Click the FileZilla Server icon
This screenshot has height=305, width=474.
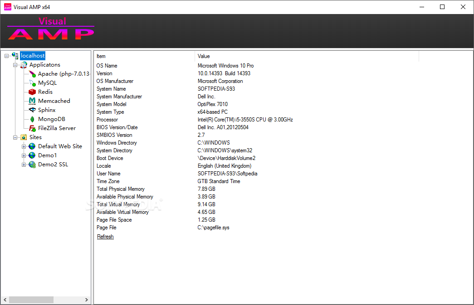32,128
